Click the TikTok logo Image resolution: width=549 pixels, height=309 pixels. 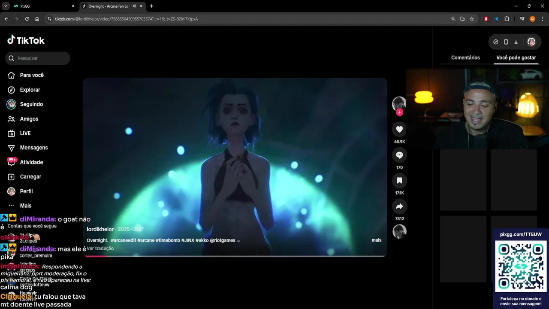click(x=26, y=40)
